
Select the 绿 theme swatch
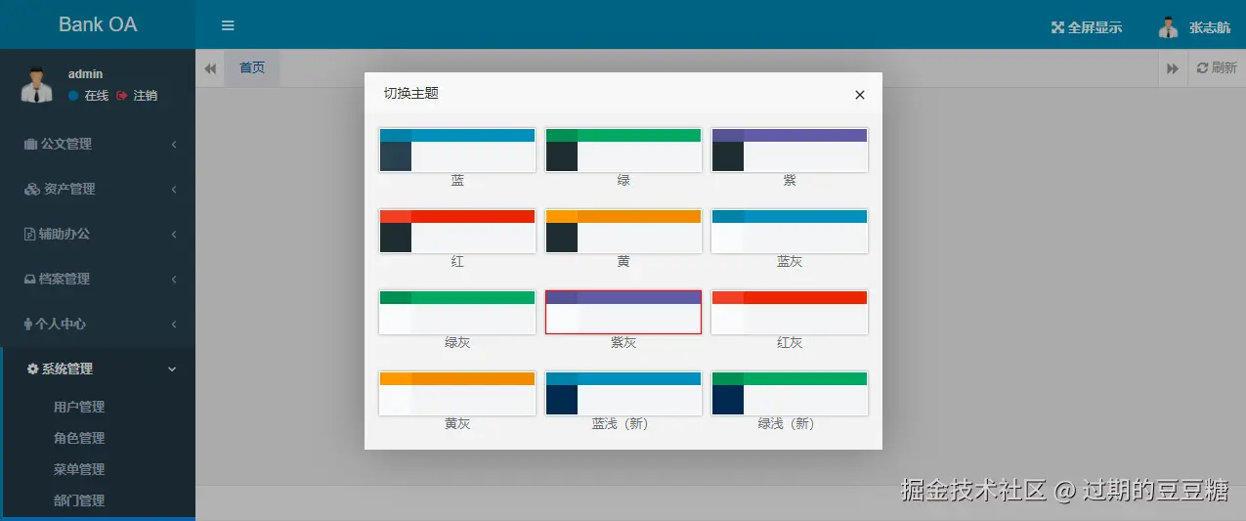(623, 150)
